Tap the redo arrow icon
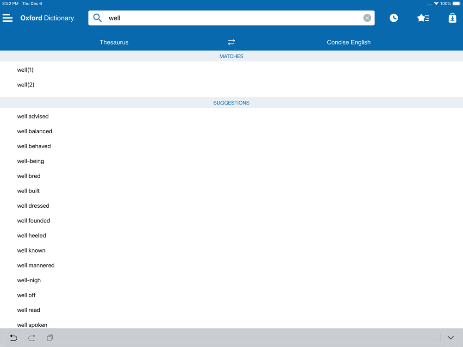The image size is (463, 347). (31, 338)
